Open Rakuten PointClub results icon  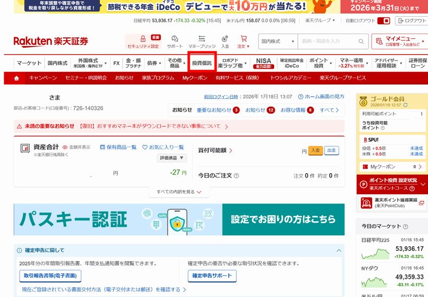366,203
